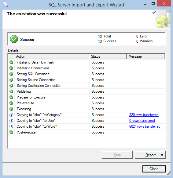Click the large green Success checkmark icon

14,39
